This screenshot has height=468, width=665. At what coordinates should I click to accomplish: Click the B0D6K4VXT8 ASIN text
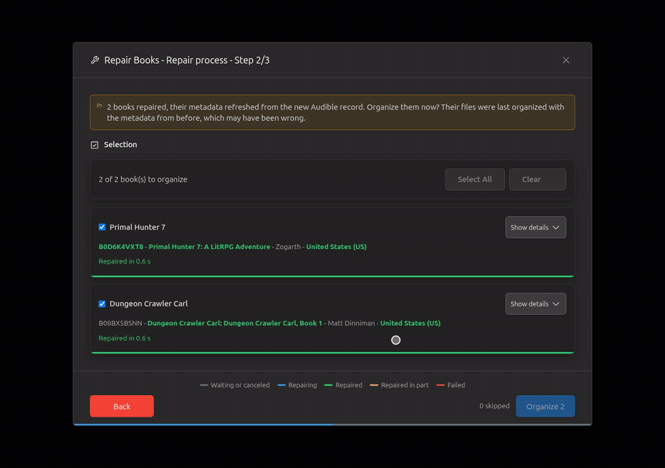click(121, 246)
